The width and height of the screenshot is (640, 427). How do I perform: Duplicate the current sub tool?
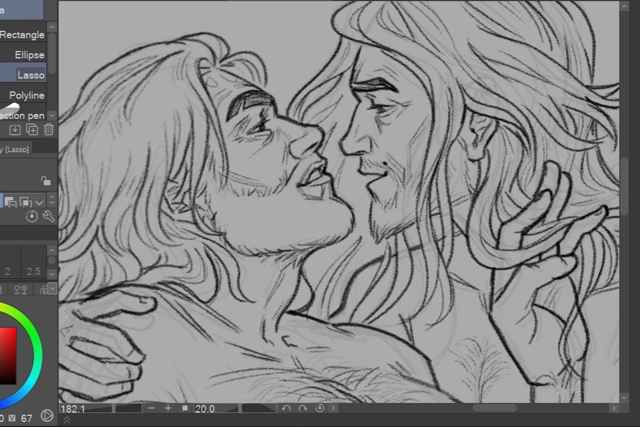[32, 130]
